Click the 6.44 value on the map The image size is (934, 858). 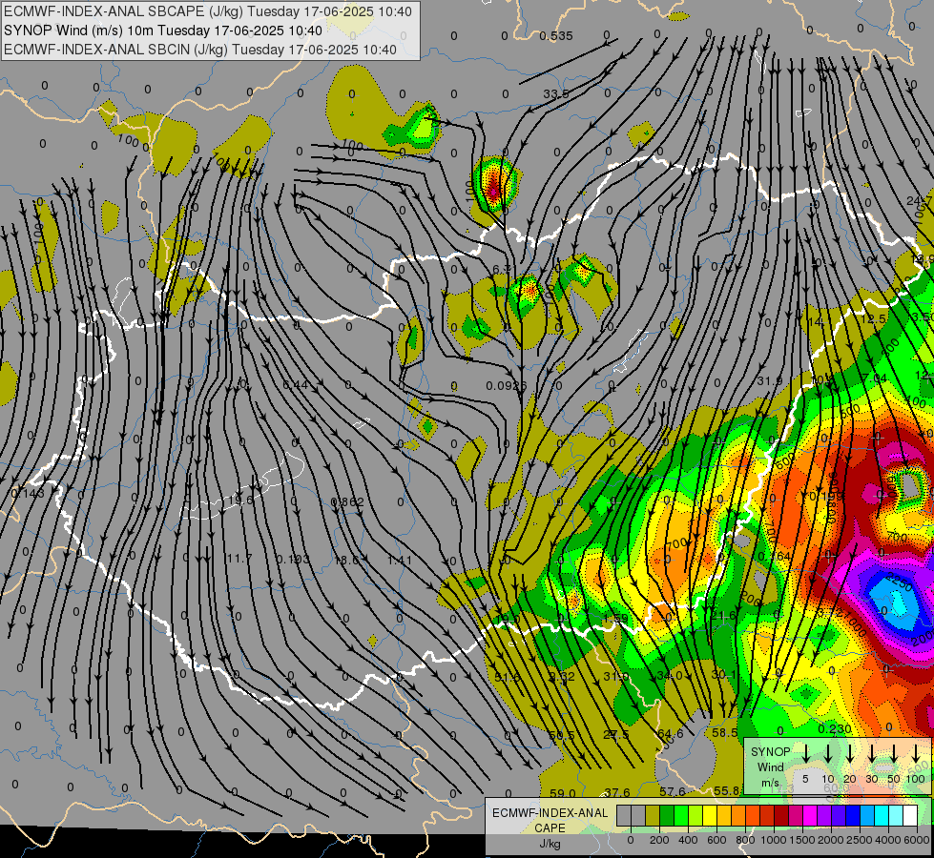pyautogui.click(x=296, y=384)
